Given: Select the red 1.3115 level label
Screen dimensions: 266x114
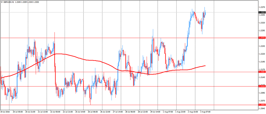Looking at the screenshot, I should tap(262, 86).
